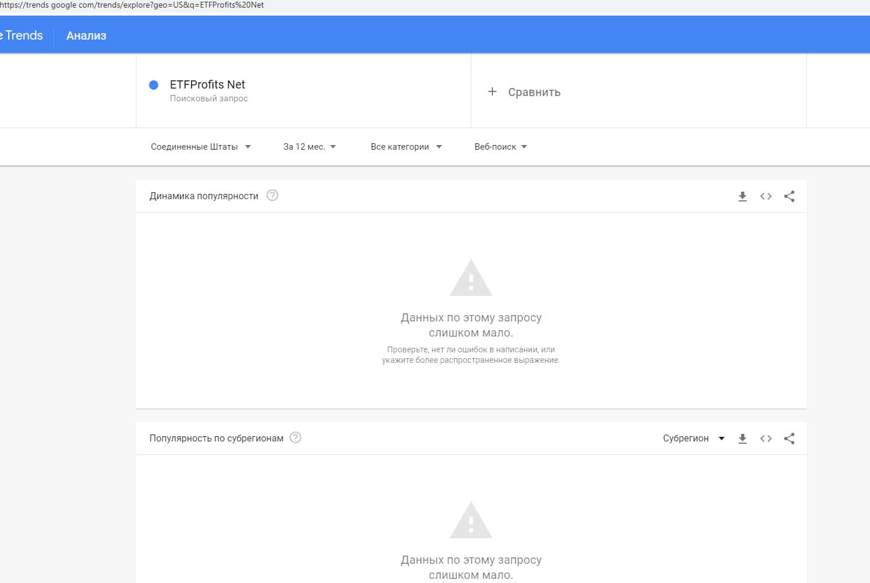
Task: Open help for Динамика популярности
Action: point(272,196)
